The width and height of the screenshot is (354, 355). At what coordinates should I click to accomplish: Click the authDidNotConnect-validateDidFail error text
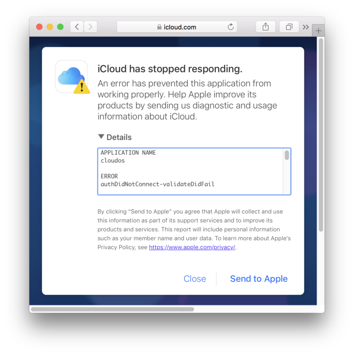(158, 184)
